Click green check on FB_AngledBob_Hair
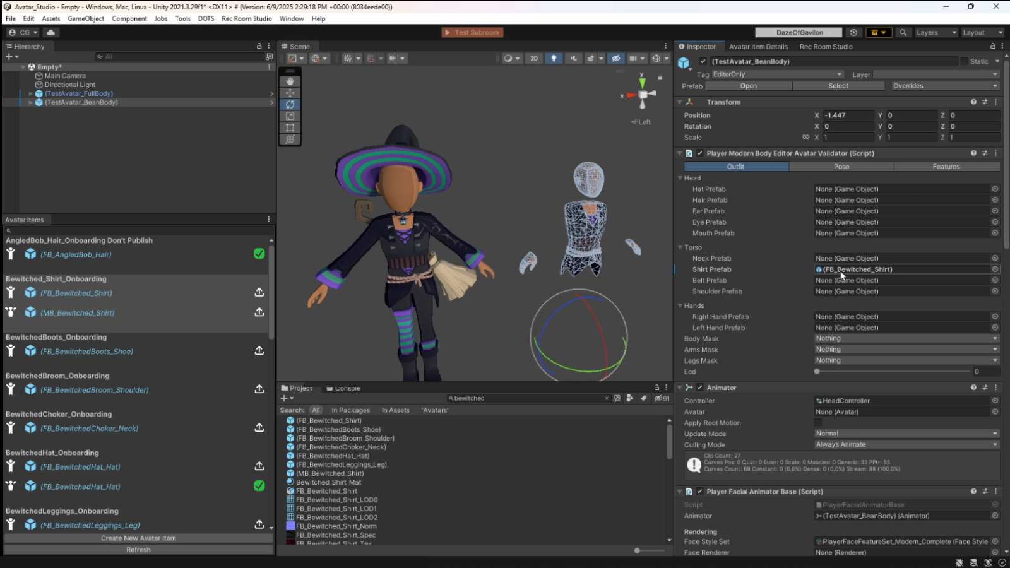The height and width of the screenshot is (568, 1010). point(259,254)
